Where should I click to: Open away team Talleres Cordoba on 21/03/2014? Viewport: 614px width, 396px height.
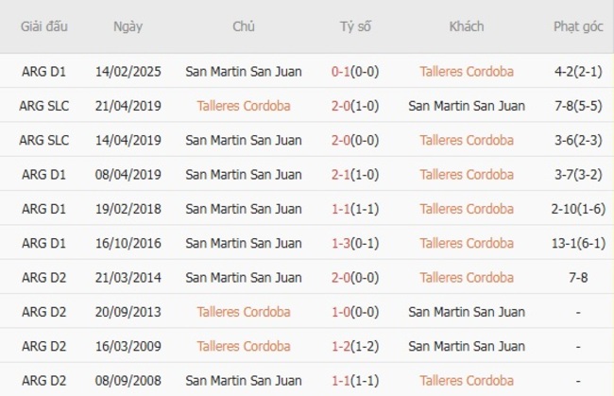click(467, 278)
